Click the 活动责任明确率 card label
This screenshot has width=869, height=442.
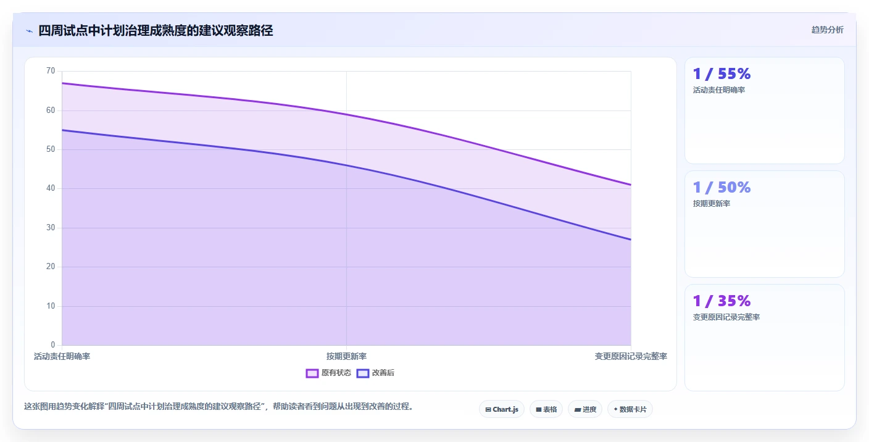point(719,90)
